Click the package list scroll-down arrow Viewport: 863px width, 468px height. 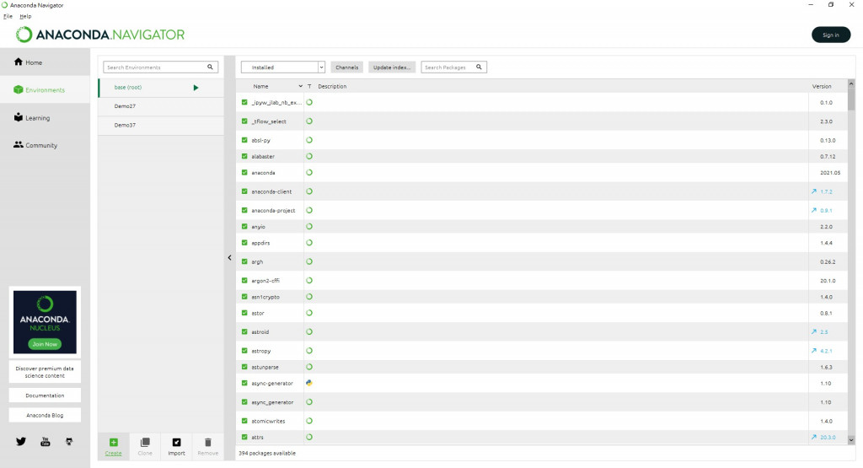851,440
